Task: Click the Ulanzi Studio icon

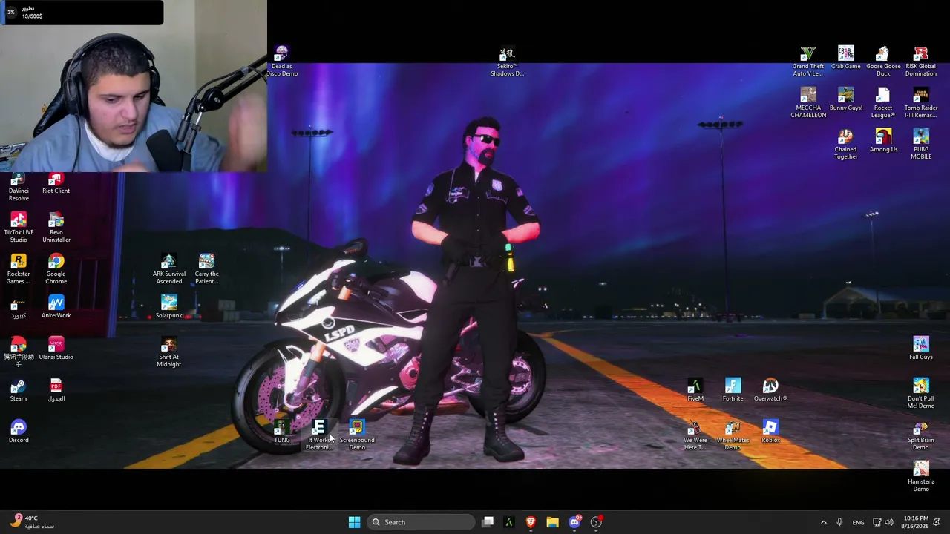Action: click(56, 349)
